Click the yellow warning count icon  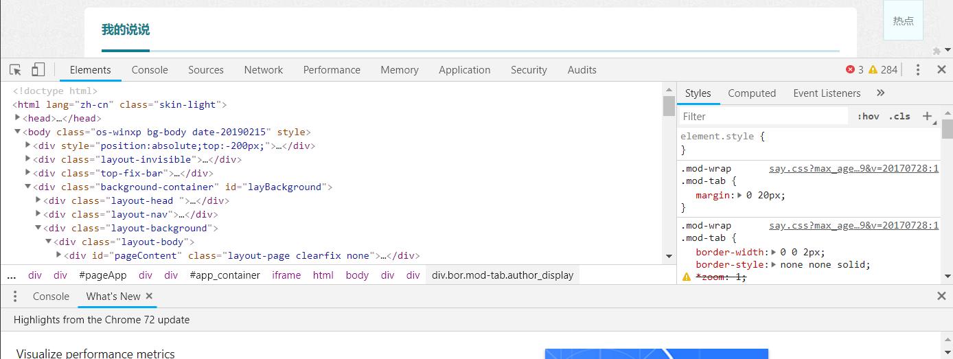point(873,70)
